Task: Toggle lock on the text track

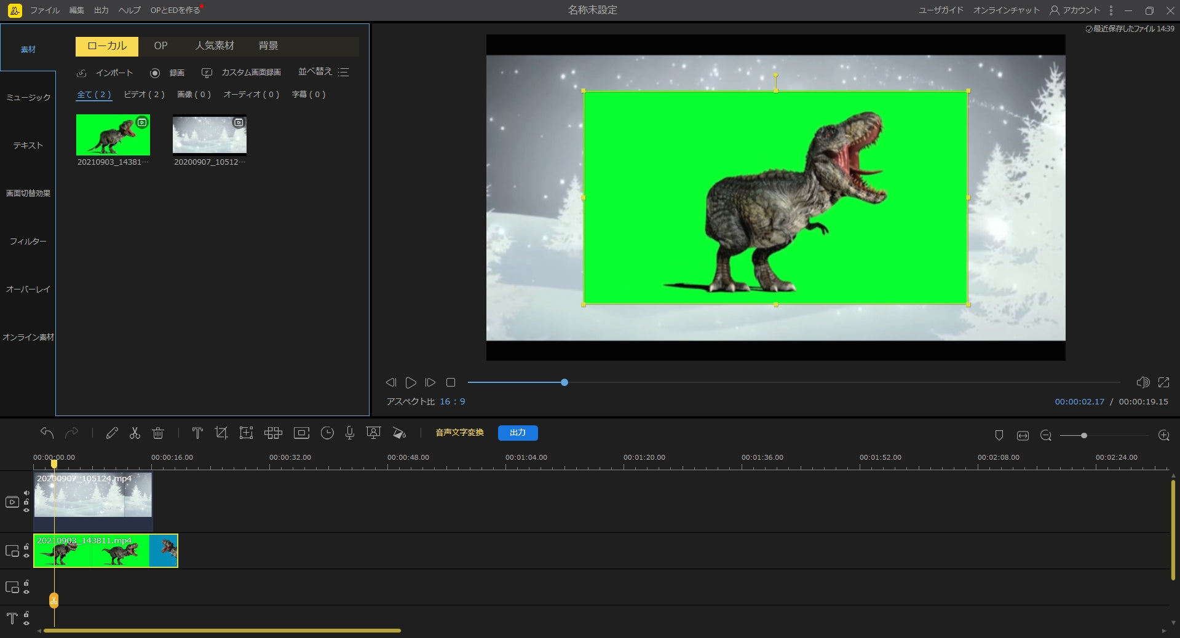Action: pyautogui.click(x=26, y=614)
